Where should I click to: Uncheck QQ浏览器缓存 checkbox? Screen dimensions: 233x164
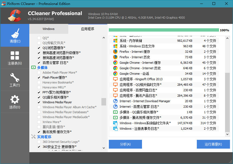(x=39, y=48)
